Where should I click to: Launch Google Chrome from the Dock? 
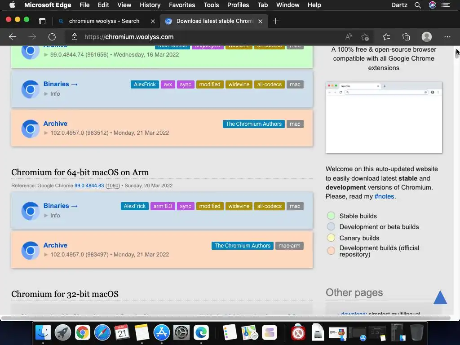83,332
